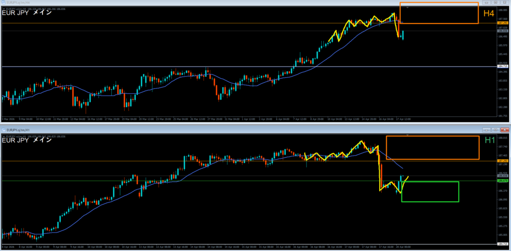Viewport: 511px width, 251px height.
Task: Click the 20 Apr 00:00 time label in H1 window
Action: tap(403, 247)
